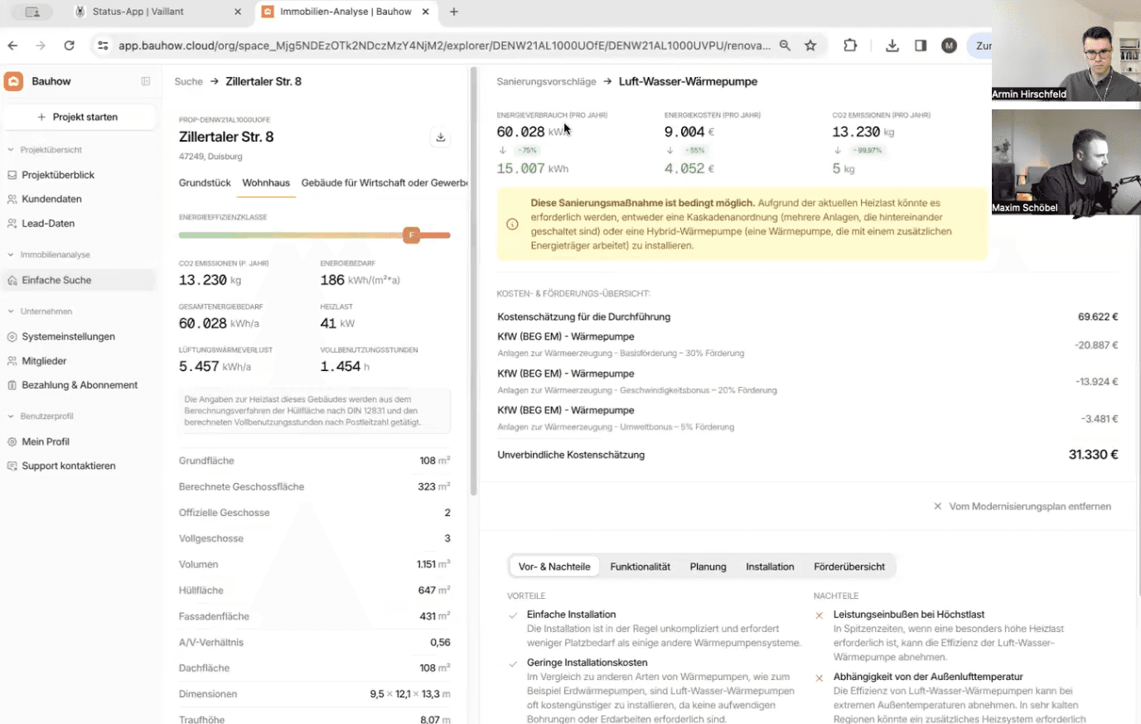Open the Installation tab

[770, 567]
